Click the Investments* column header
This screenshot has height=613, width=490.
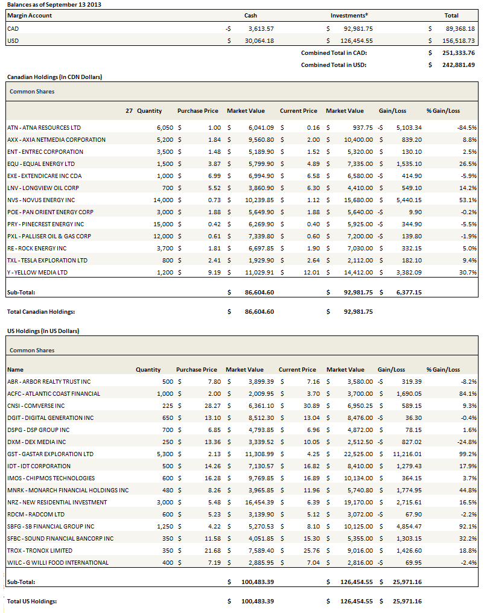349,16
